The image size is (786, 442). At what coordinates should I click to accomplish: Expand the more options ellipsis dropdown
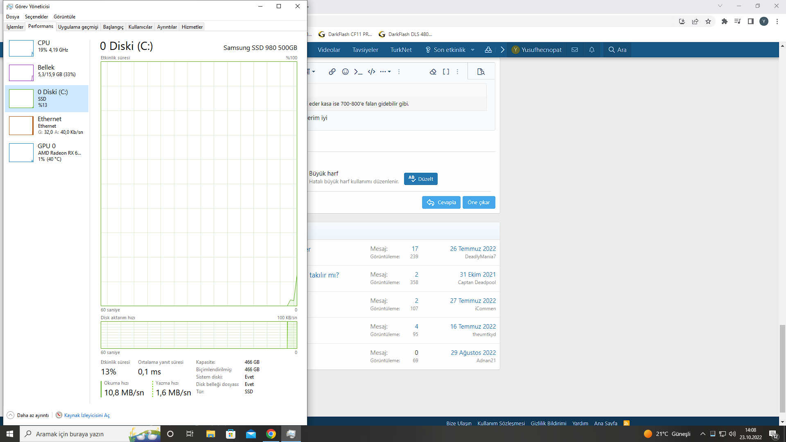[385, 72]
